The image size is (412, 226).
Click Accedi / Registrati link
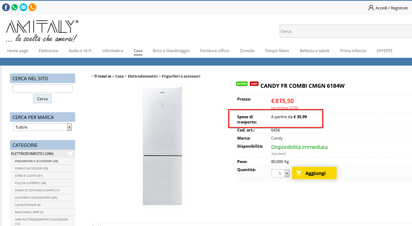point(392,8)
